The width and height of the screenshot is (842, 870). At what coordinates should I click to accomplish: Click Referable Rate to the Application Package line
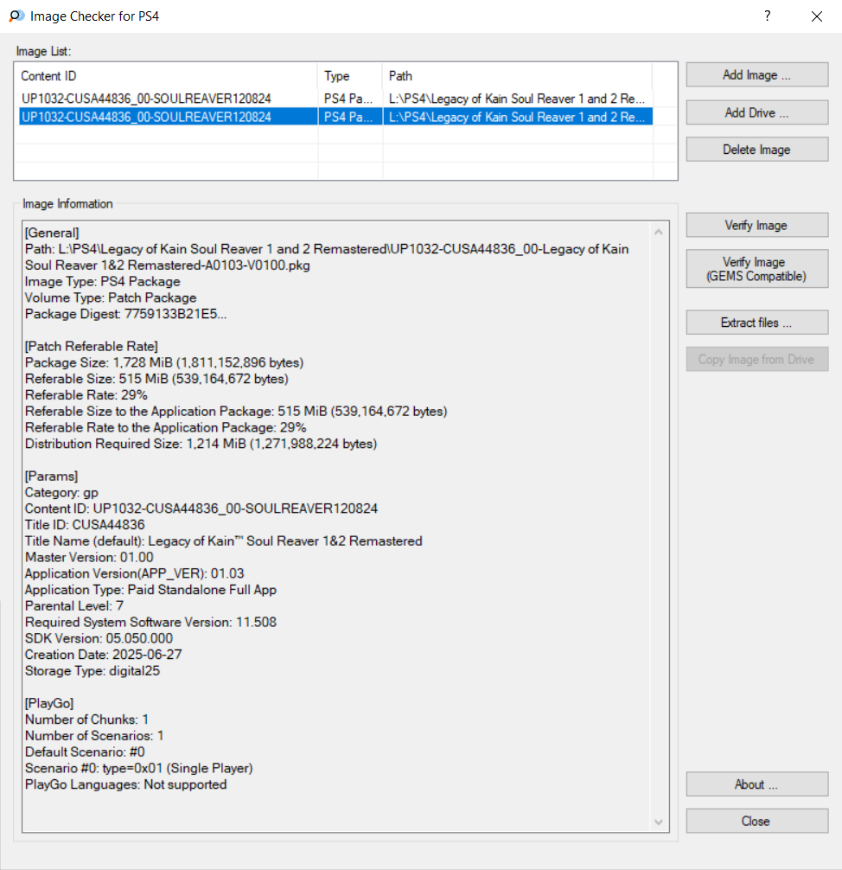pyautogui.click(x=166, y=428)
